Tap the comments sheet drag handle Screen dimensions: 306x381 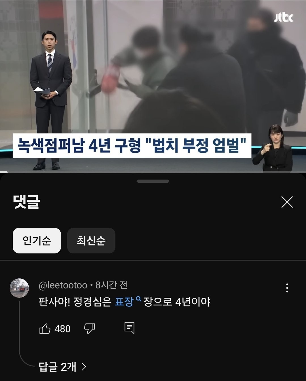(x=153, y=181)
